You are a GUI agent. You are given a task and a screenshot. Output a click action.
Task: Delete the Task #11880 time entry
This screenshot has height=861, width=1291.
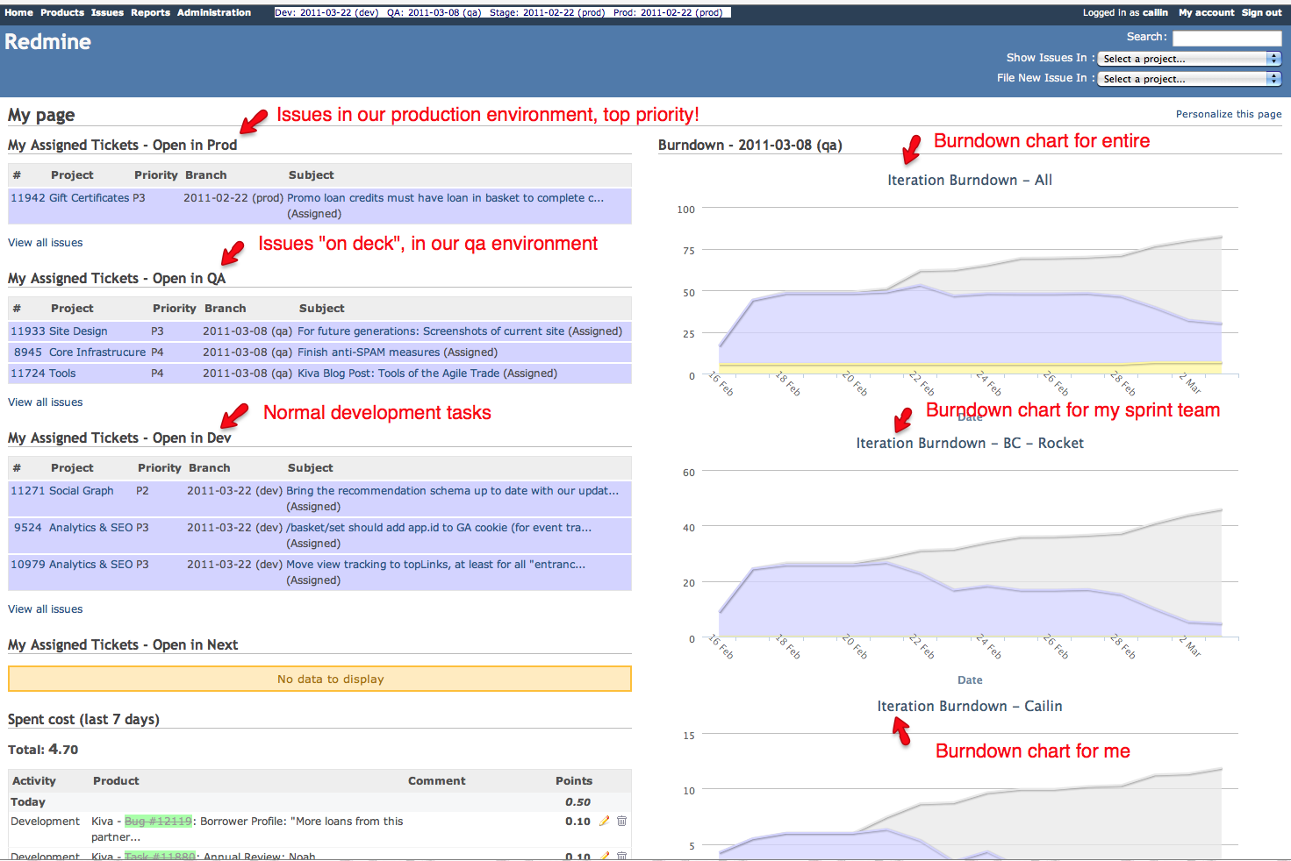621,856
